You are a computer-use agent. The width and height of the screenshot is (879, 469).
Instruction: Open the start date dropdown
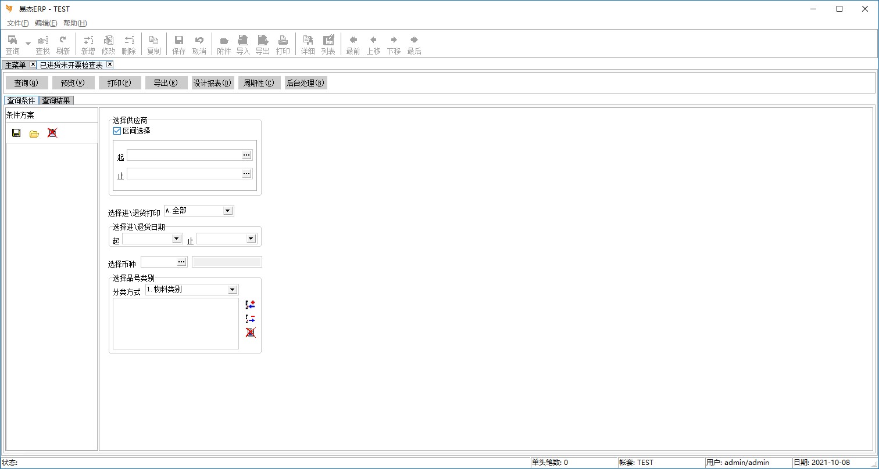pyautogui.click(x=176, y=239)
